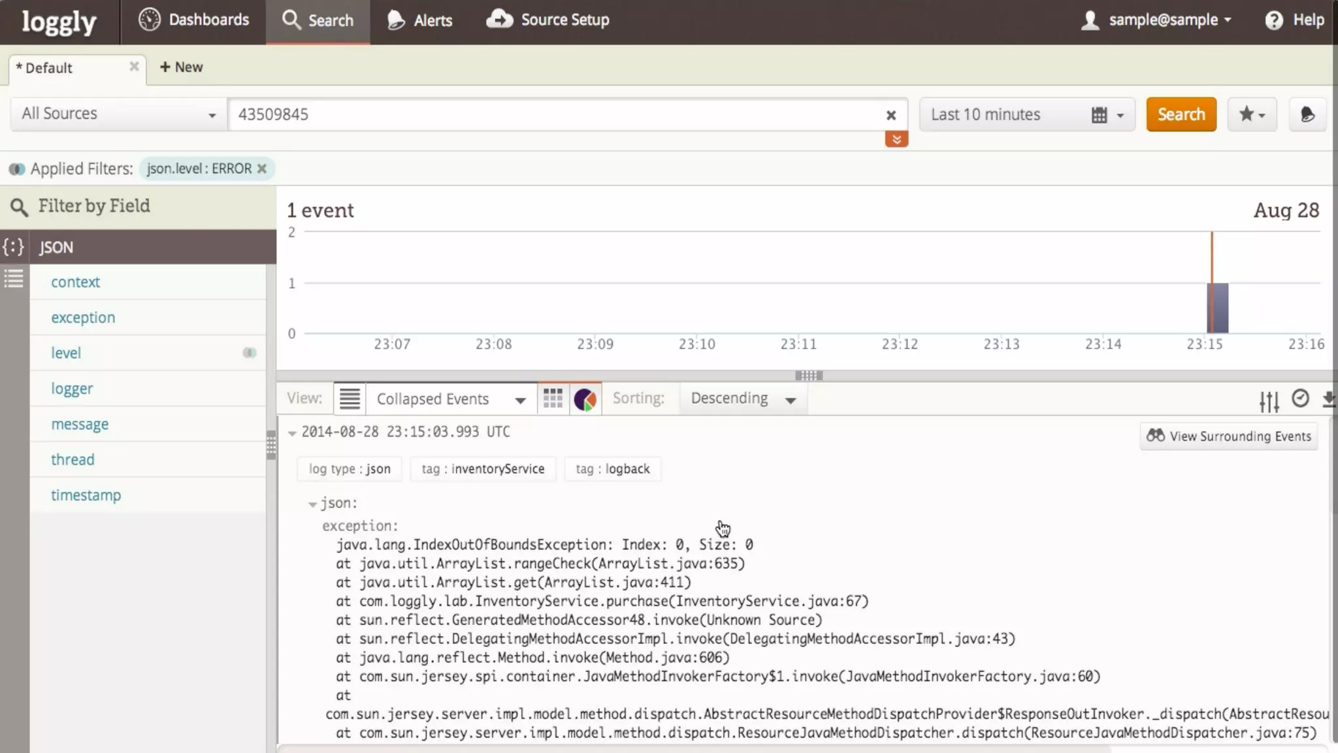Clear the search query with X

pos(890,115)
